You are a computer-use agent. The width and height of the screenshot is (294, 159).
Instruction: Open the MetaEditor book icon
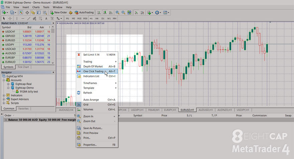71,13
